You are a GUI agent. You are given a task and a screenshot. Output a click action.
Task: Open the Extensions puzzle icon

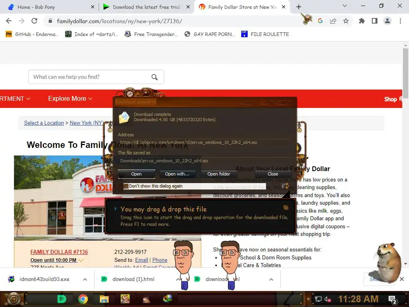tap(362, 21)
